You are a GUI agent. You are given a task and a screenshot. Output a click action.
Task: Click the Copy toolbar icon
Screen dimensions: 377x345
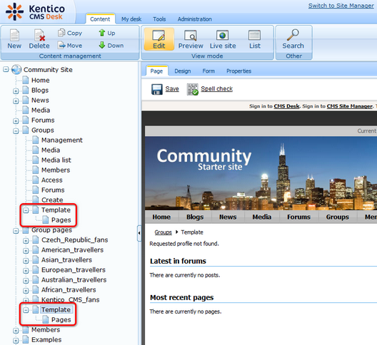(61, 33)
